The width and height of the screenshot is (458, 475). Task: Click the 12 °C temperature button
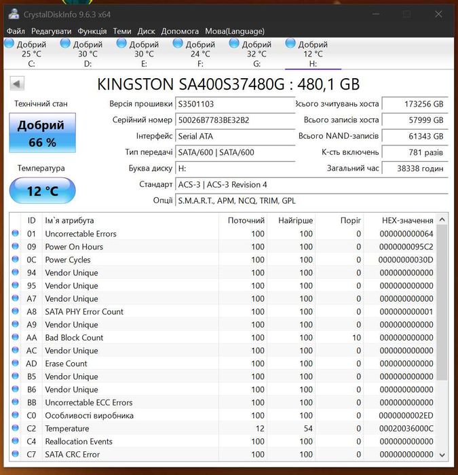[x=42, y=190]
